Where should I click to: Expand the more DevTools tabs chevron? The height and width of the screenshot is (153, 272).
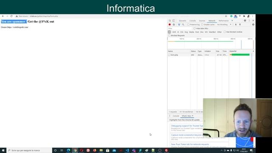(x=232, y=21)
